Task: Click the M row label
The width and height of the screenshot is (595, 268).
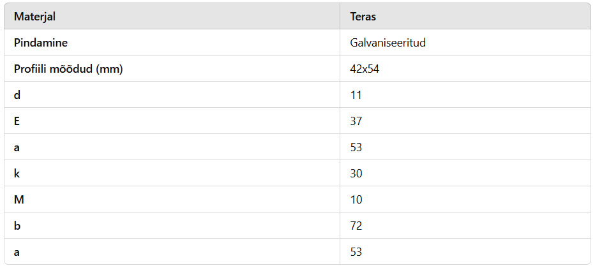Action: [x=19, y=200]
